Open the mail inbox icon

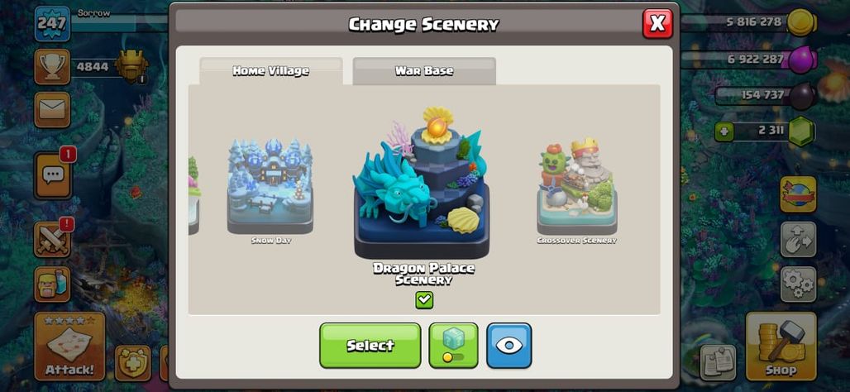[53, 109]
